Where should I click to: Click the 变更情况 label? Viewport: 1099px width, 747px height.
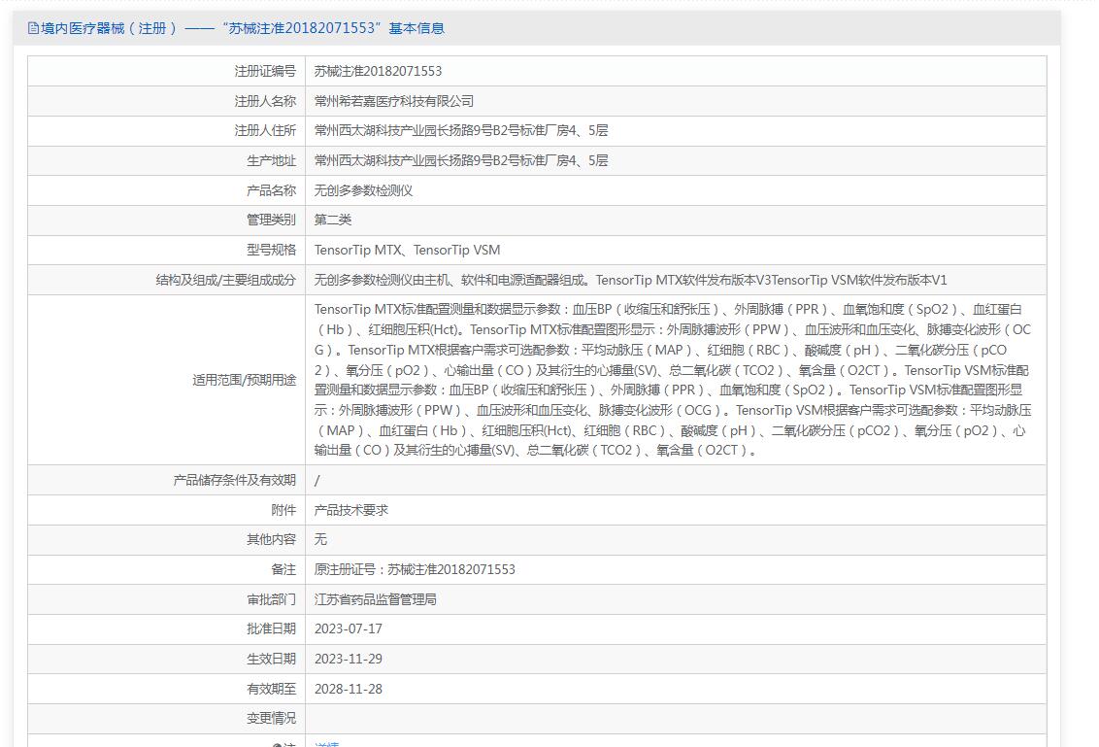(271, 718)
